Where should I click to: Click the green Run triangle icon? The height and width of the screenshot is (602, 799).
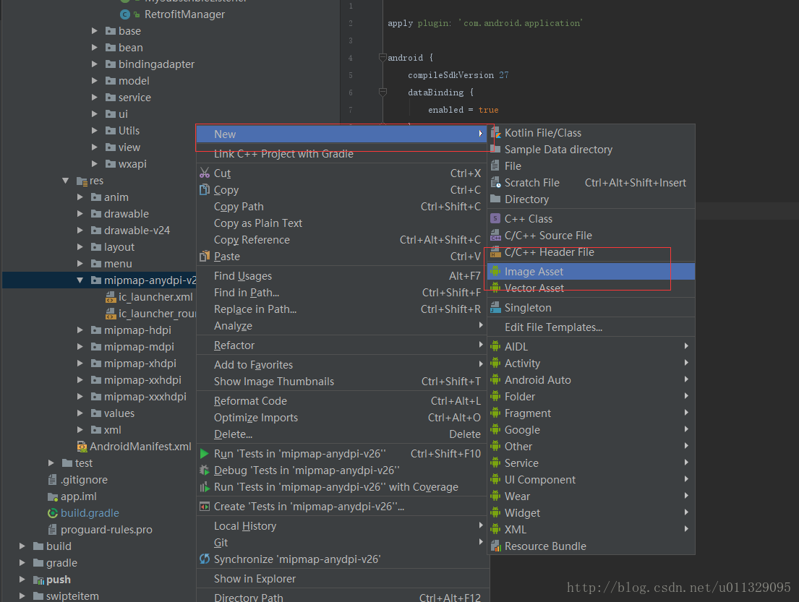[205, 454]
